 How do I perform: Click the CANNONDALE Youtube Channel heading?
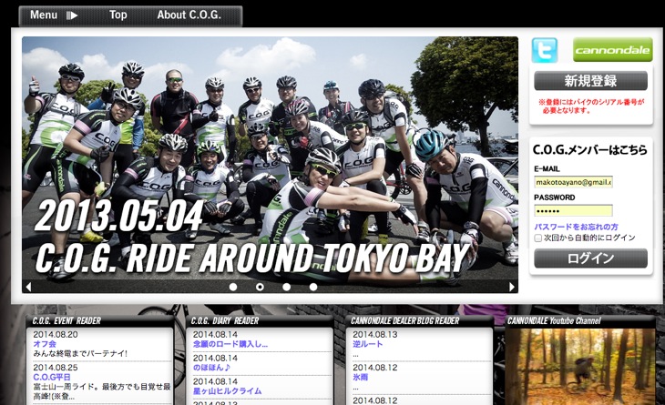[x=554, y=320]
